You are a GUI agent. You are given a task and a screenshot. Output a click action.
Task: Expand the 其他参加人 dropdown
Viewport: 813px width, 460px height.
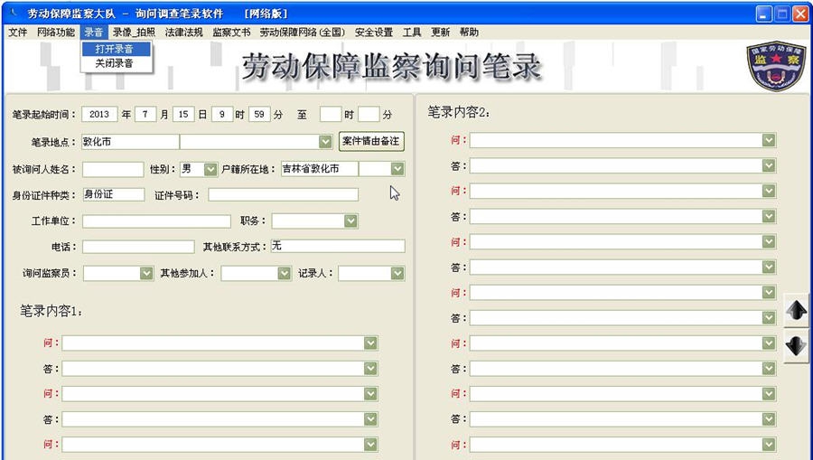(284, 274)
